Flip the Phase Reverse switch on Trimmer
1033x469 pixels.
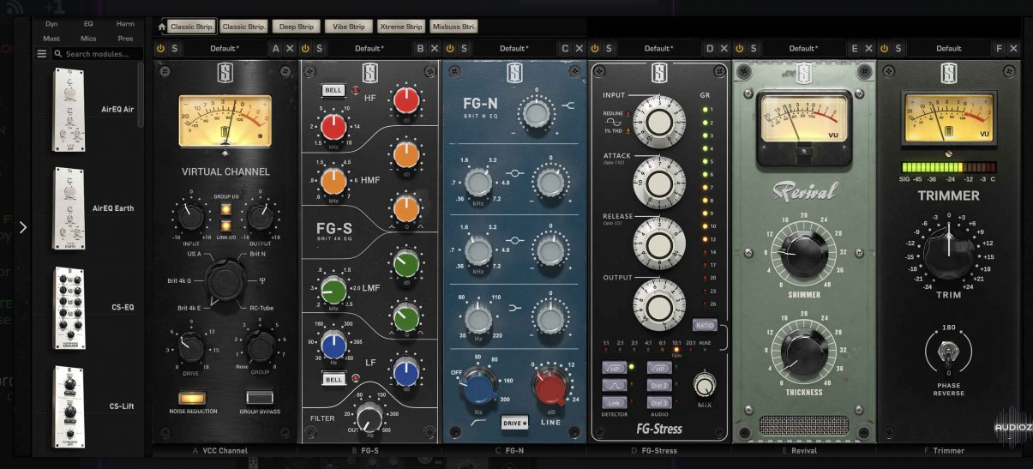click(948, 351)
